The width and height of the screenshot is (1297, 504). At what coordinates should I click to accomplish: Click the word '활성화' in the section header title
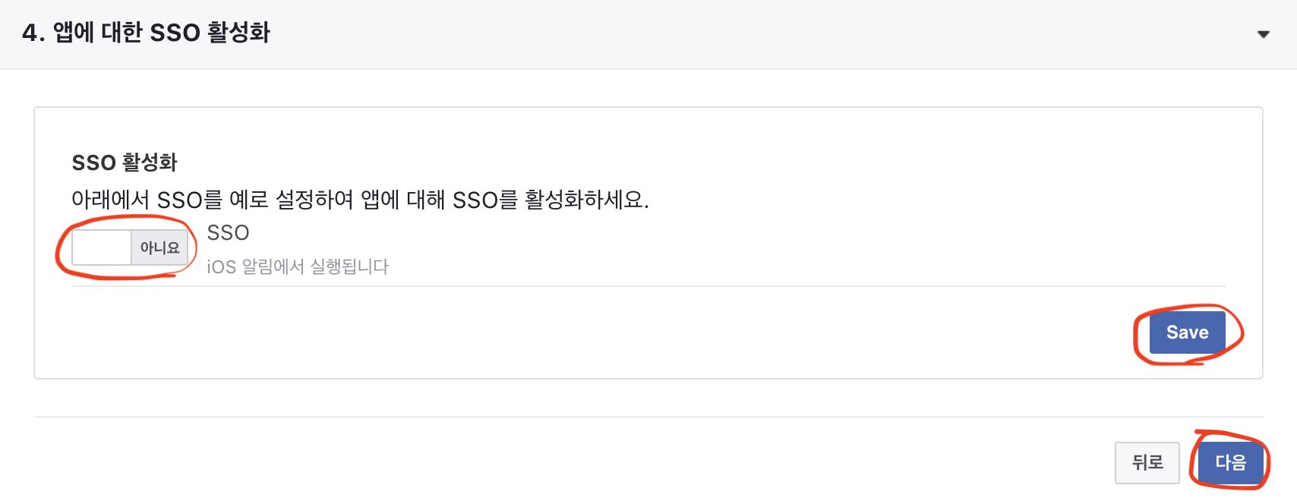(x=238, y=33)
